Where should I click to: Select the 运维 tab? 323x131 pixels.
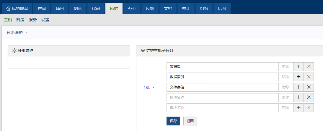click(114, 9)
